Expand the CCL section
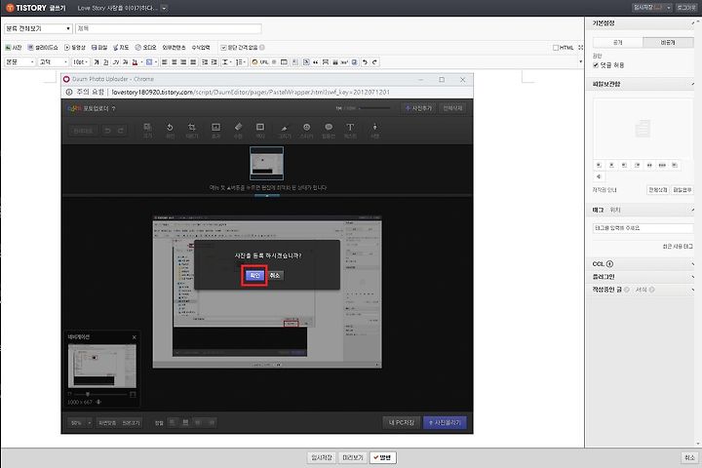 [692, 264]
